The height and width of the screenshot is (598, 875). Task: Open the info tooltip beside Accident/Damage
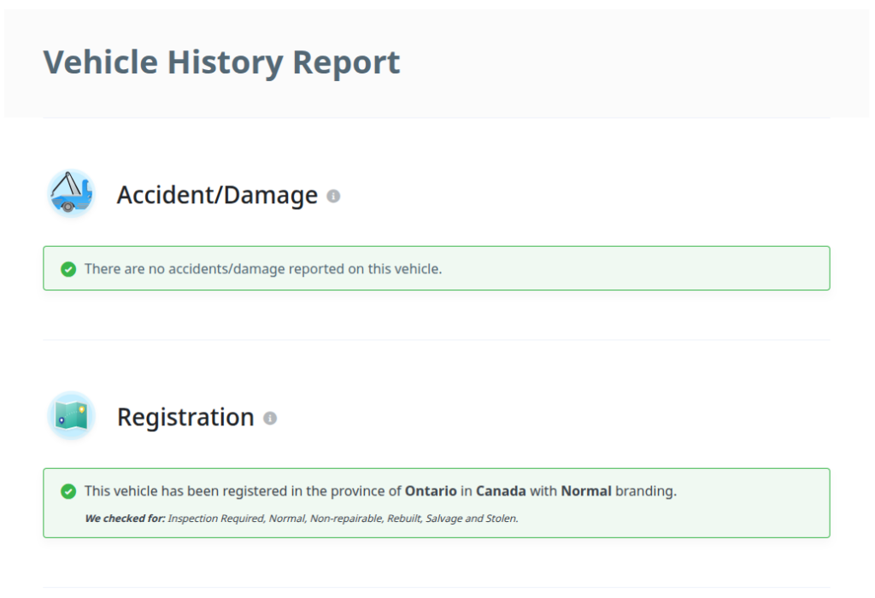tap(333, 196)
